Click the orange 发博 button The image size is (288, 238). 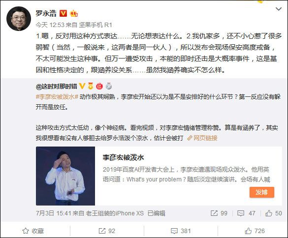[x=262, y=192]
